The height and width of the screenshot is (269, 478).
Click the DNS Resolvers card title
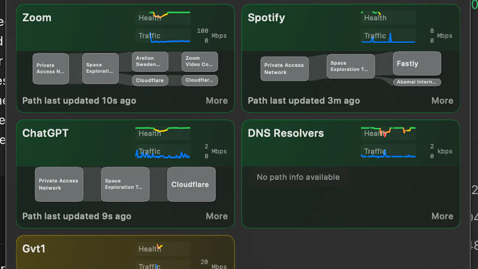coord(286,133)
